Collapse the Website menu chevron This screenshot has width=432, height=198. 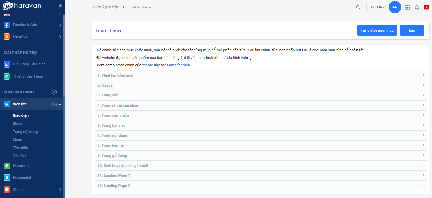(x=60, y=104)
